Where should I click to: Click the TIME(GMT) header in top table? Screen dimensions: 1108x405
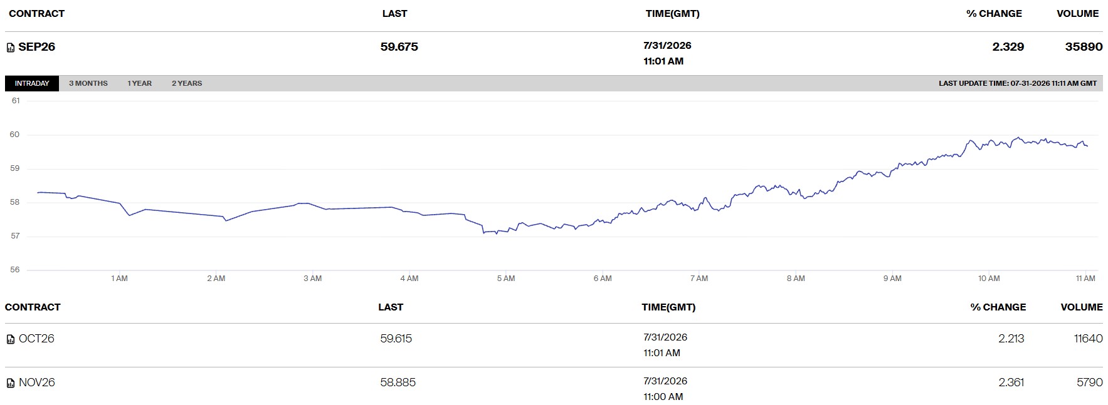(673, 14)
